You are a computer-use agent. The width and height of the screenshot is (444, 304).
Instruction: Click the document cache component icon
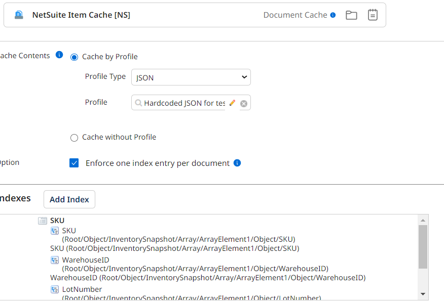(x=19, y=15)
